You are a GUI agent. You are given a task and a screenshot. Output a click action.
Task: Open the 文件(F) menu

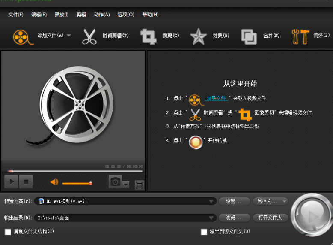pyautogui.click(x=16, y=15)
